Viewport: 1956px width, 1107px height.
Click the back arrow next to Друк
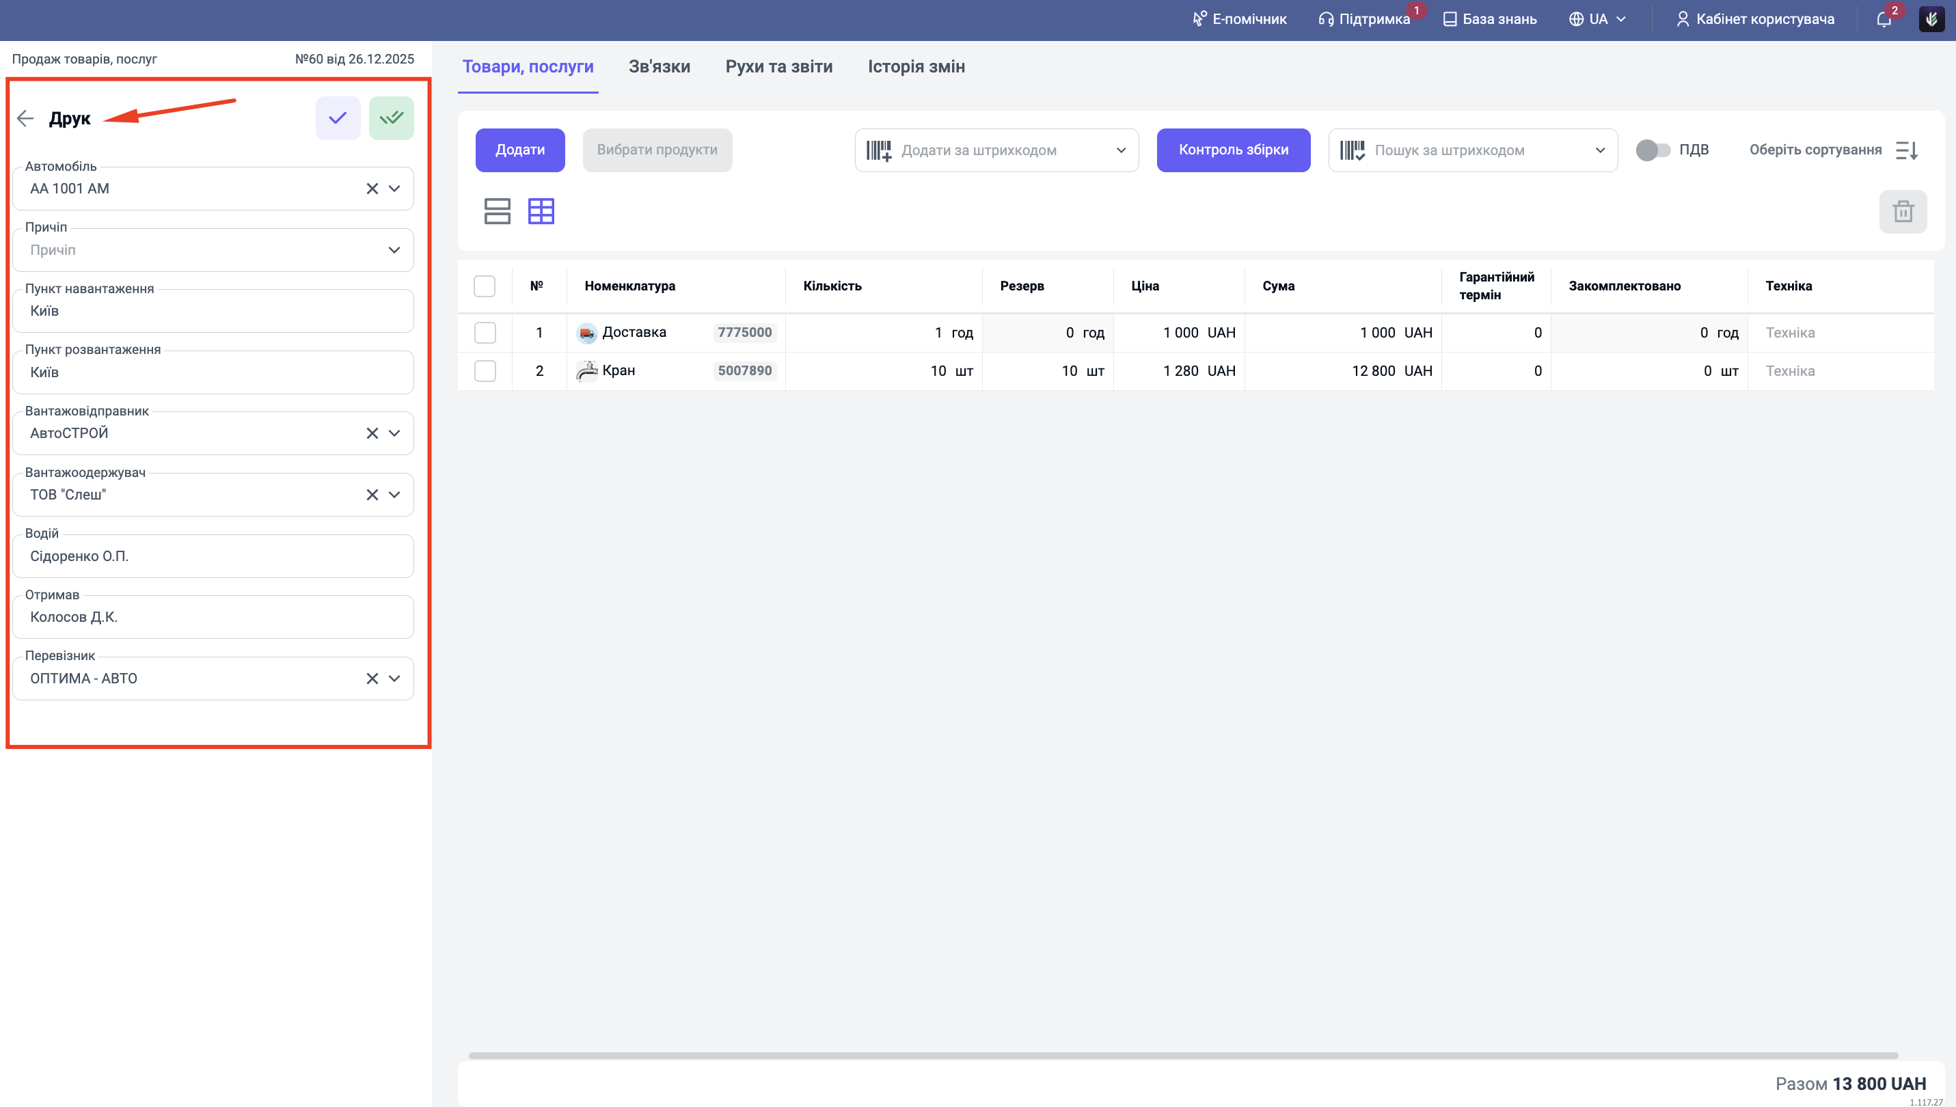coord(25,118)
